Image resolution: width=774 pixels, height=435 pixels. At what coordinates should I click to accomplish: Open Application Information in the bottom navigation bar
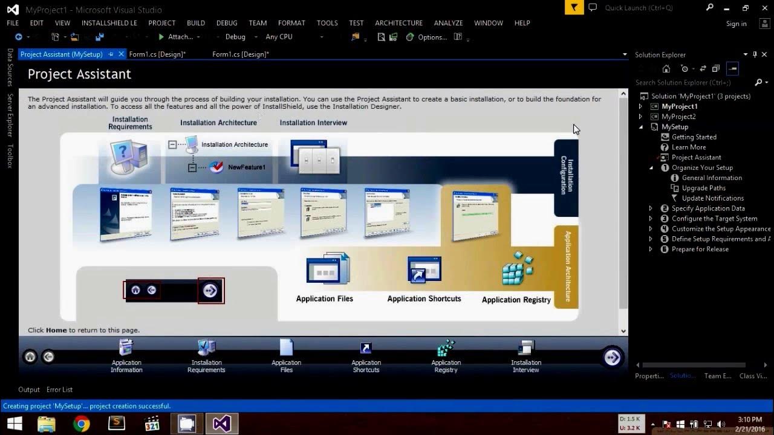click(126, 356)
